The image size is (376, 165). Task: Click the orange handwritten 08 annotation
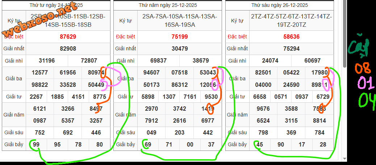click(x=363, y=68)
